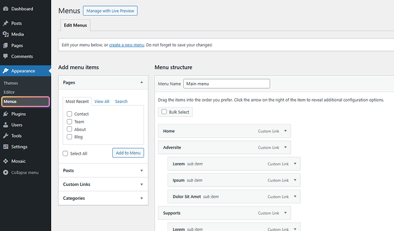Click the Pages icon in sidebar
Image resolution: width=394 pixels, height=231 pixels.
coord(5,45)
